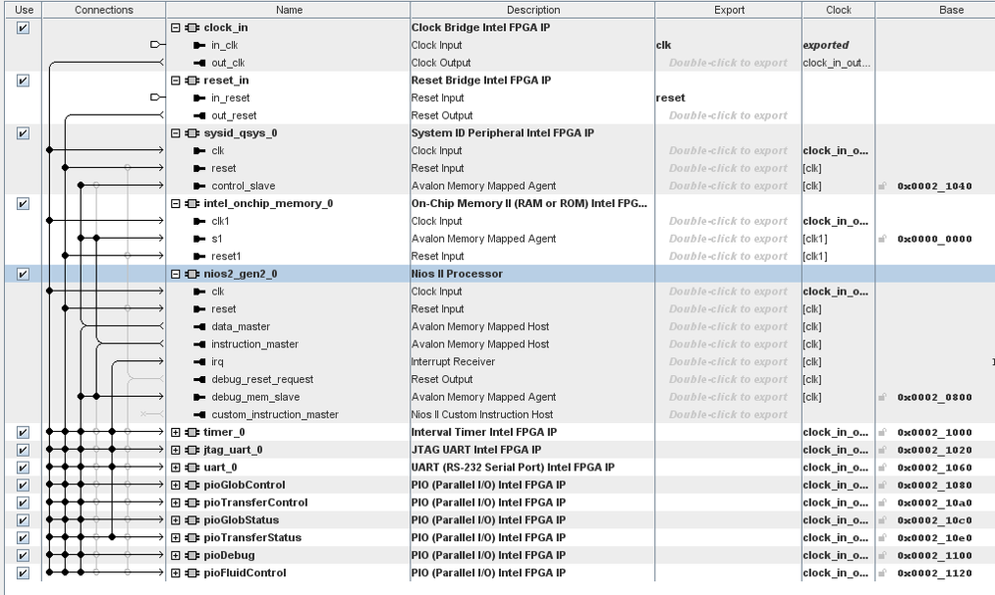This screenshot has width=995, height=595.
Task: Disable the jtag_uart_0 component checkbox
Action: pyautogui.click(x=23, y=450)
